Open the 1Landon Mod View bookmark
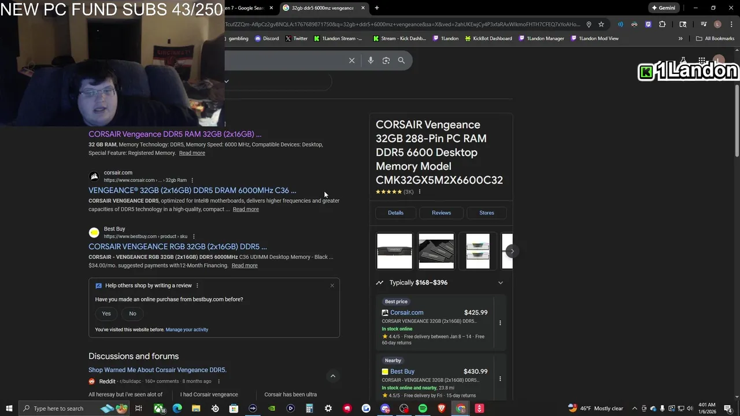Image resolution: width=740 pixels, height=416 pixels. coord(594,39)
